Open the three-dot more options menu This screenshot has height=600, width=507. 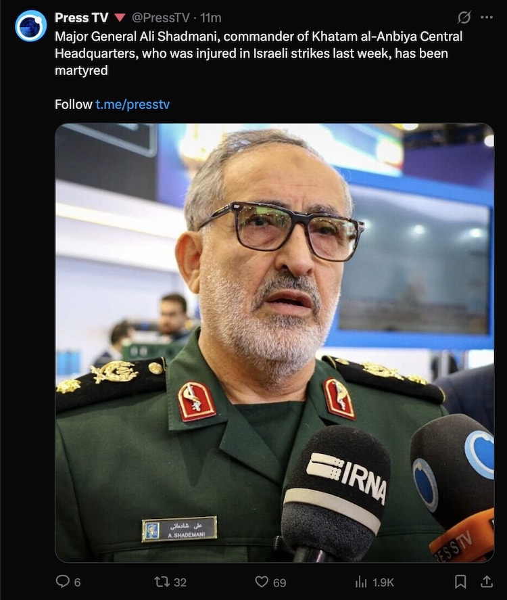coord(486,17)
